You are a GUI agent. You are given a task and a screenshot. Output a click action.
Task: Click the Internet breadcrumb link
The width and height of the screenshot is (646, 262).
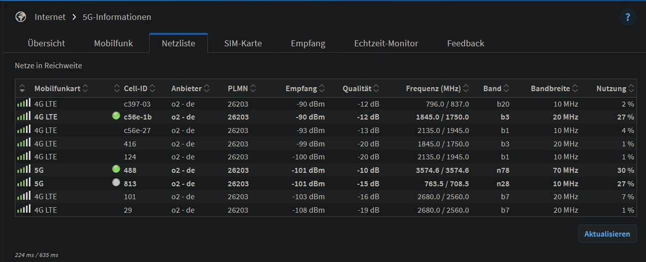coord(50,17)
